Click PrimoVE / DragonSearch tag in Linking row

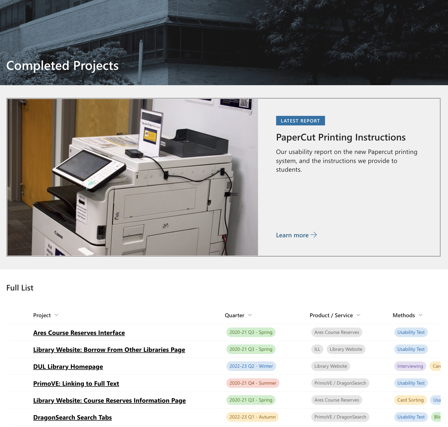pos(340,383)
